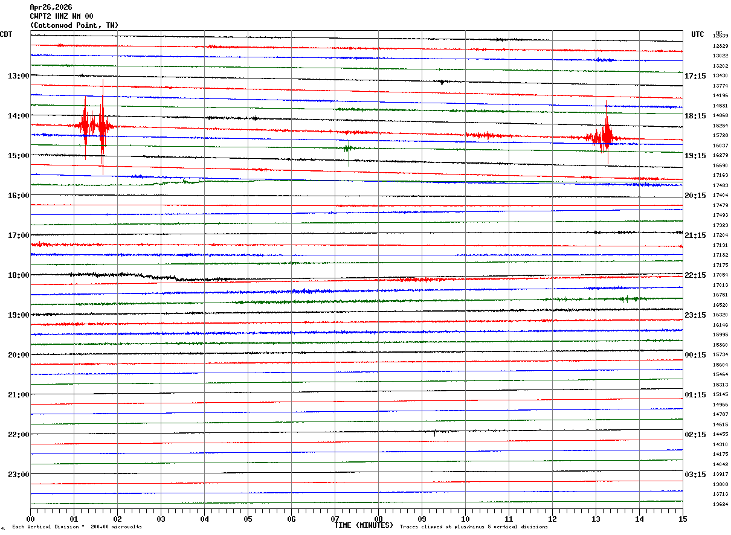Click the 19:00 CDT time label
The width and height of the screenshot is (731, 535).
coord(18,315)
